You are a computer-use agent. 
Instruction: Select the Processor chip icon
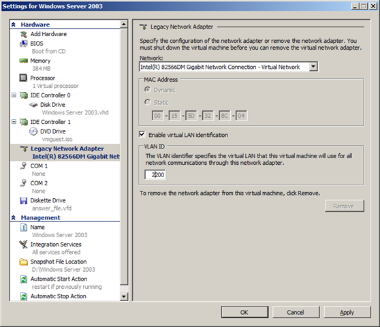[23, 78]
